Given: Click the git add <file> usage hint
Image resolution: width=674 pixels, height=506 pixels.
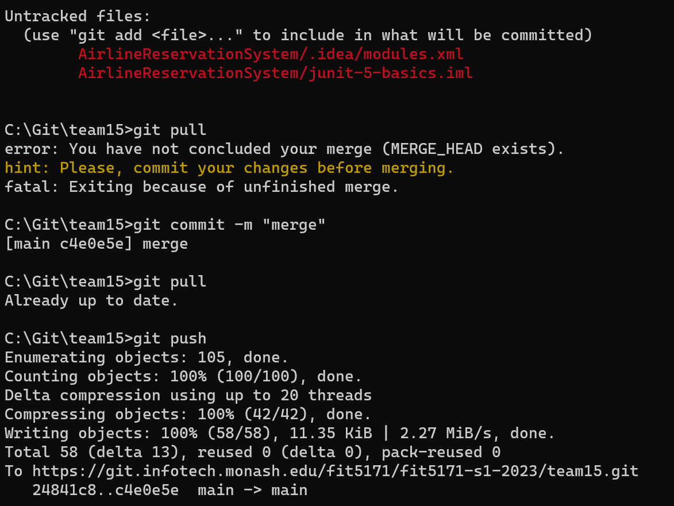Looking at the screenshot, I should point(307,35).
